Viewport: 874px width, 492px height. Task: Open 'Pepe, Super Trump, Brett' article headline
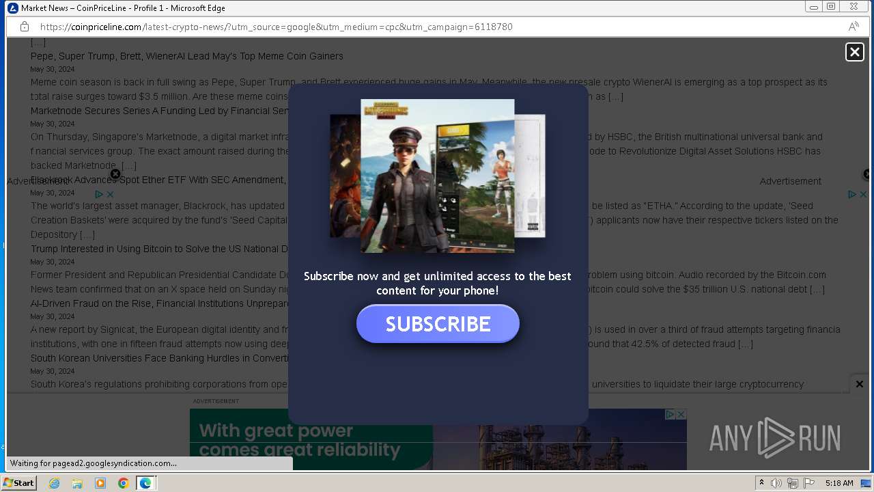tap(187, 56)
